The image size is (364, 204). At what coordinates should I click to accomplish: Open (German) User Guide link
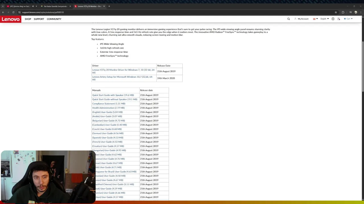[108, 133]
